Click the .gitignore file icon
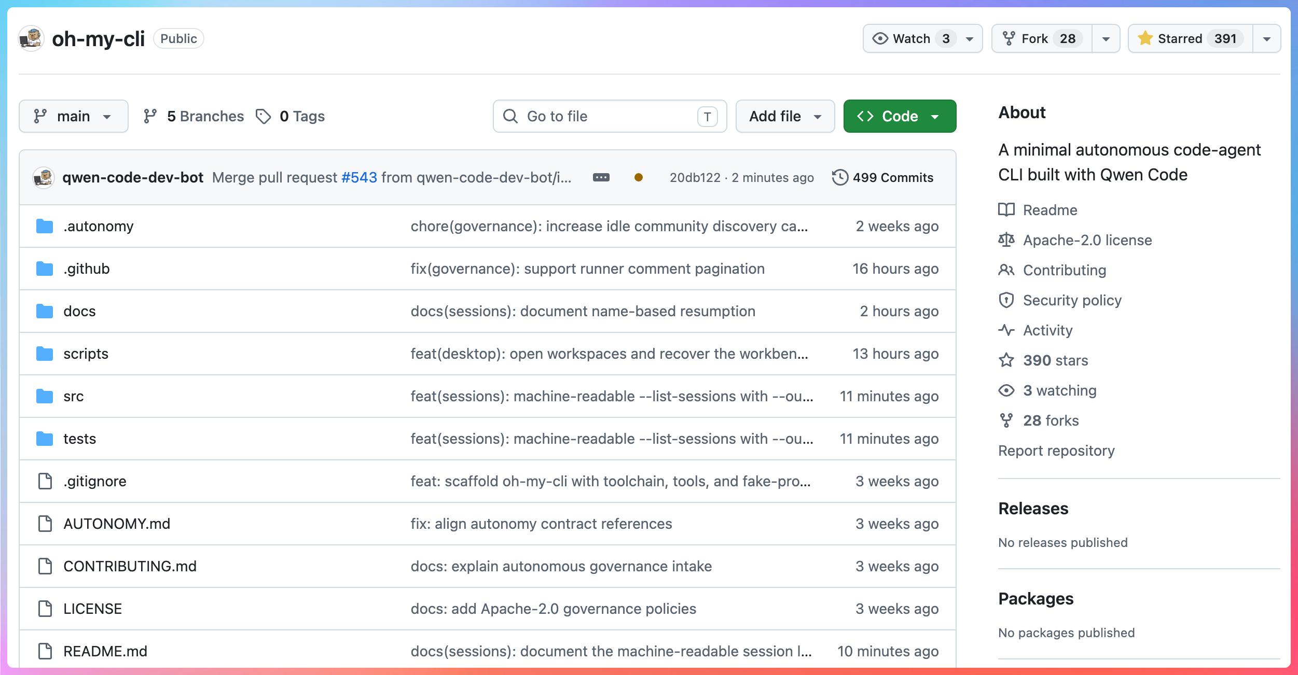Viewport: 1298px width, 675px height. (45, 481)
